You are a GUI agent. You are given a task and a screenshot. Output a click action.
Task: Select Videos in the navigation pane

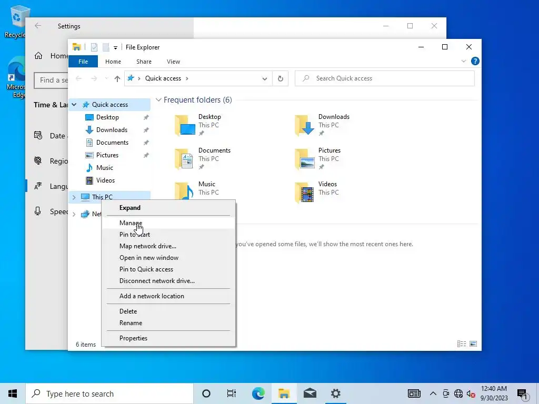pyautogui.click(x=105, y=180)
